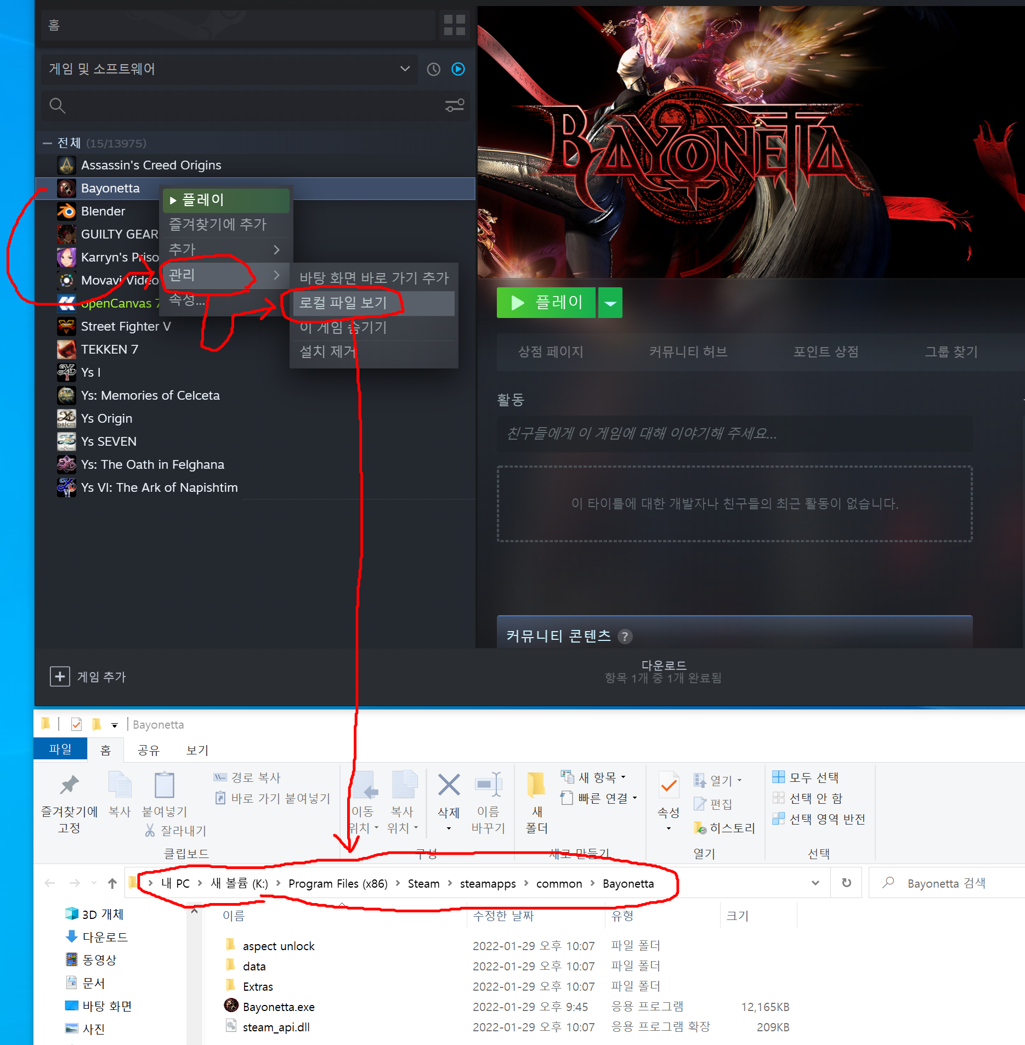The image size is (1025, 1045).
Task: Click steamapps in the address breadcrumb
Action: click(x=488, y=884)
